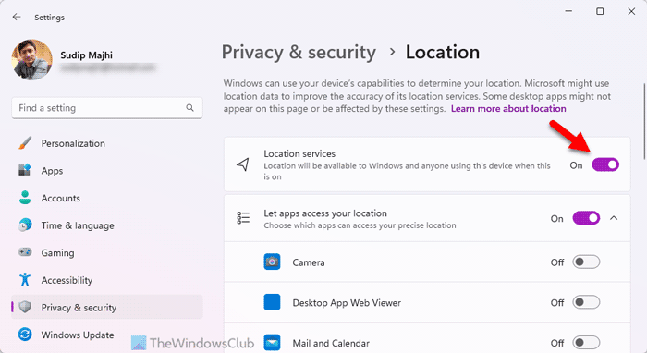
Task: Turn off Location services toggle
Action: pos(605,165)
